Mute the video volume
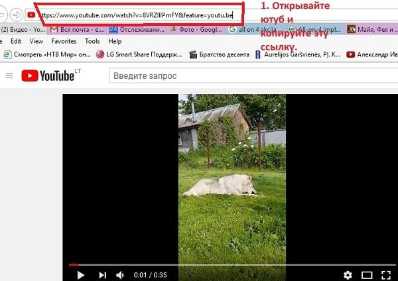398x281 pixels. 121,274
